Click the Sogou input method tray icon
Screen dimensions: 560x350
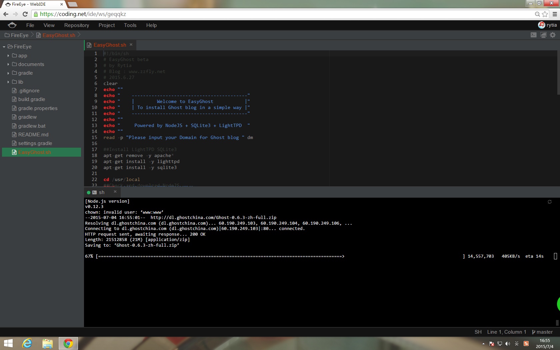[x=526, y=344]
